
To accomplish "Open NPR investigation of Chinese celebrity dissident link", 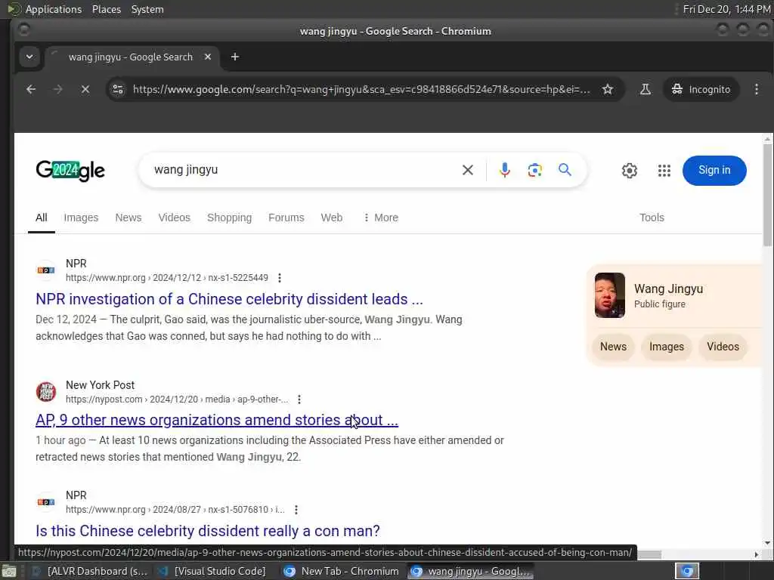I will (229, 299).
